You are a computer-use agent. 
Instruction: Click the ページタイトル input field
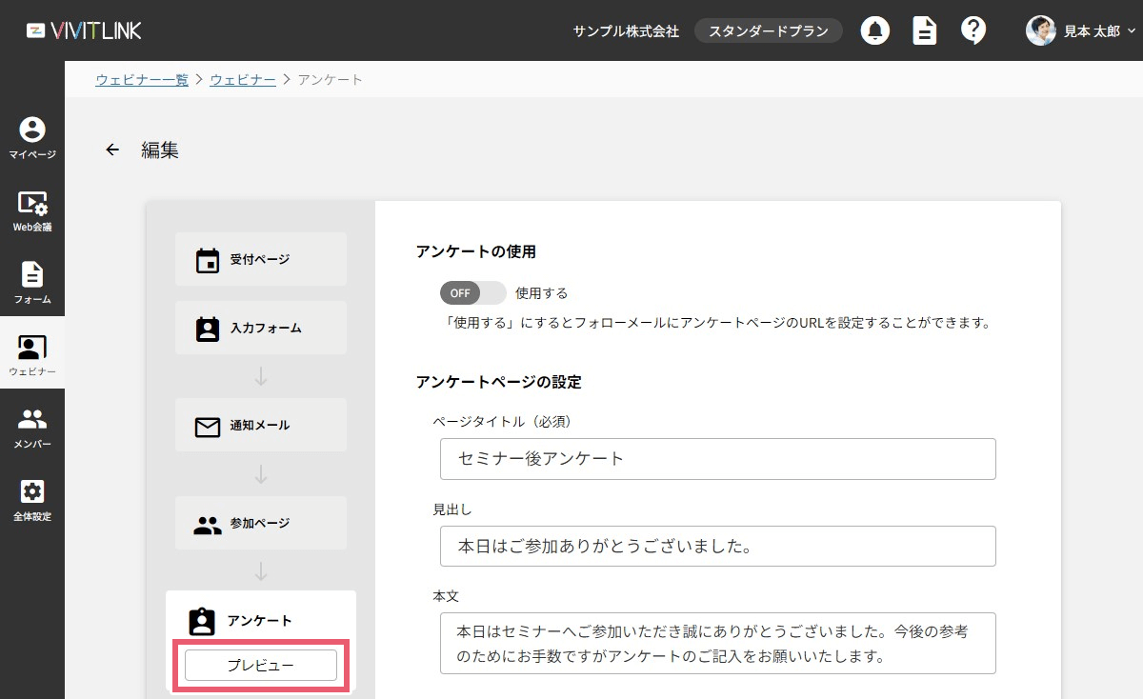718,459
